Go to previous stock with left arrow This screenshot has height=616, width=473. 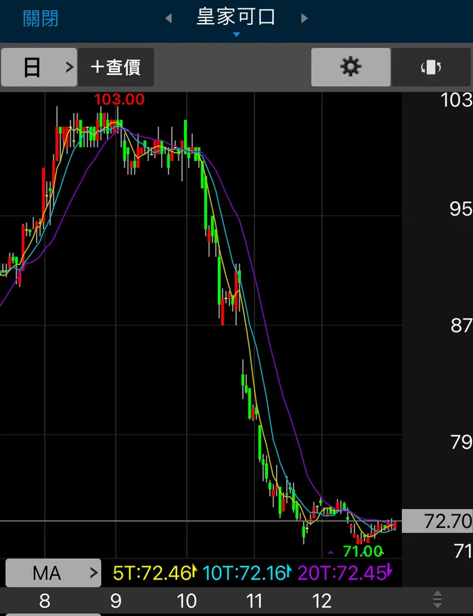[x=169, y=18]
